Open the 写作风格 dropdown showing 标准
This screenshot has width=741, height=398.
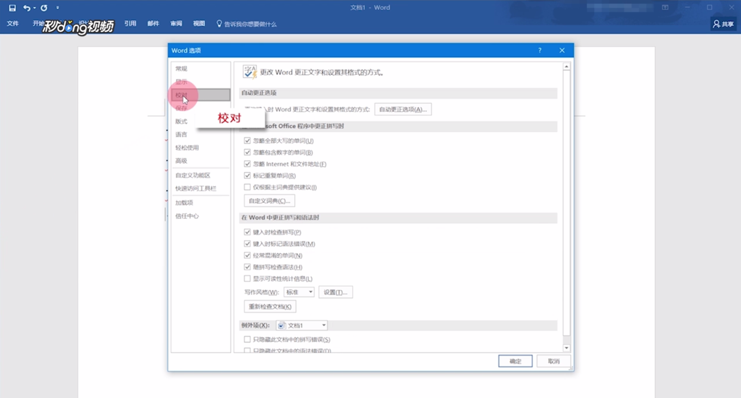[310, 292]
